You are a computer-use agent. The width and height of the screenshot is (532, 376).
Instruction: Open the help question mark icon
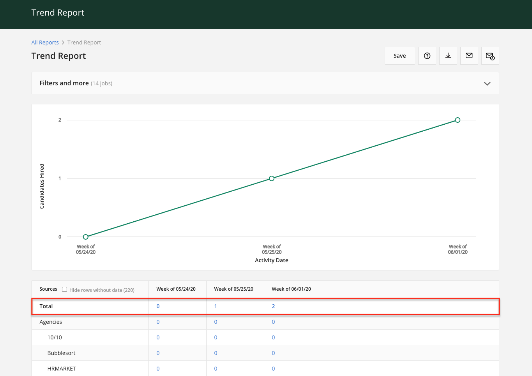click(427, 56)
